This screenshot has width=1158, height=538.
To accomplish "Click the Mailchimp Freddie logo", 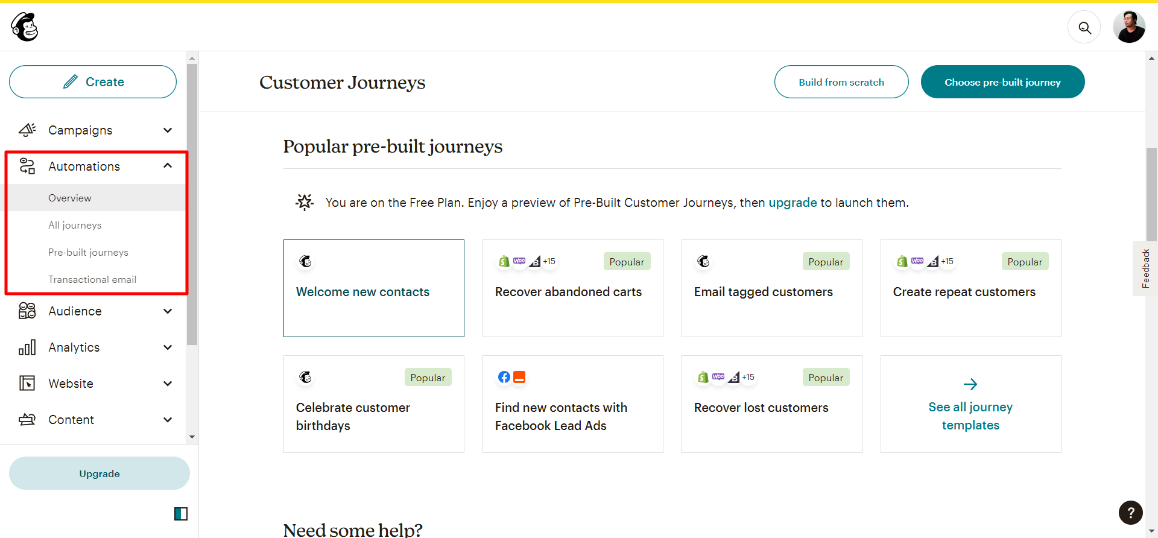I will coord(25,27).
